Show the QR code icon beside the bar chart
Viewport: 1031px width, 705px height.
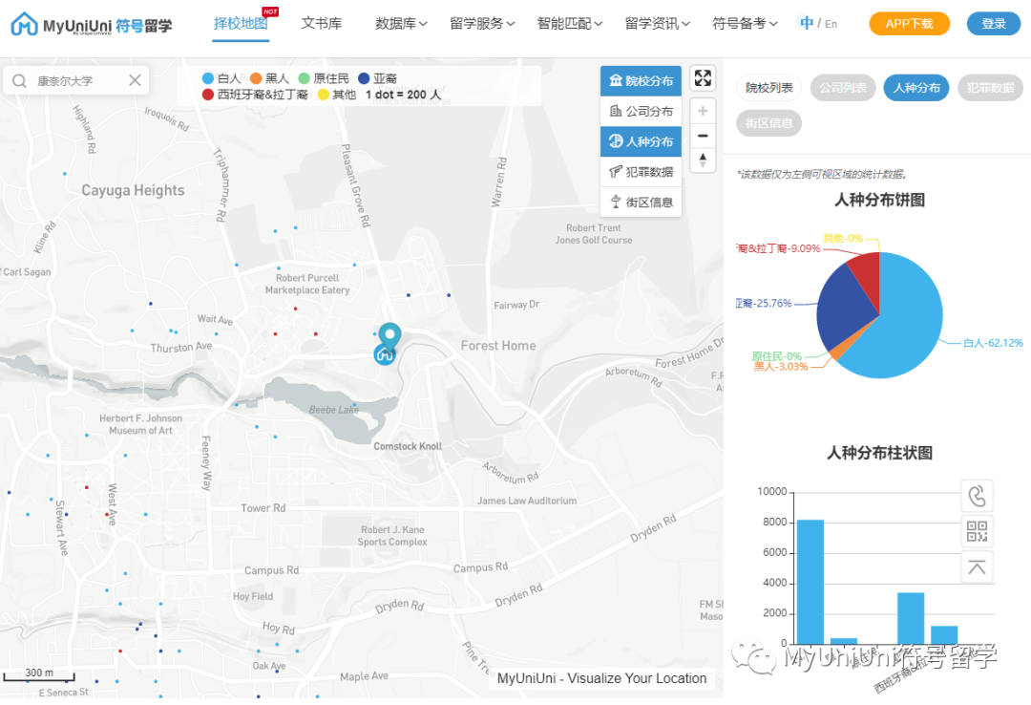977,531
